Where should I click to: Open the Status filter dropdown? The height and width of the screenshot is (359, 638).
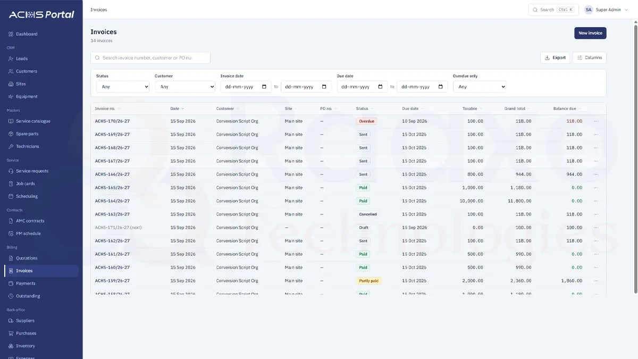pyautogui.click(x=122, y=87)
